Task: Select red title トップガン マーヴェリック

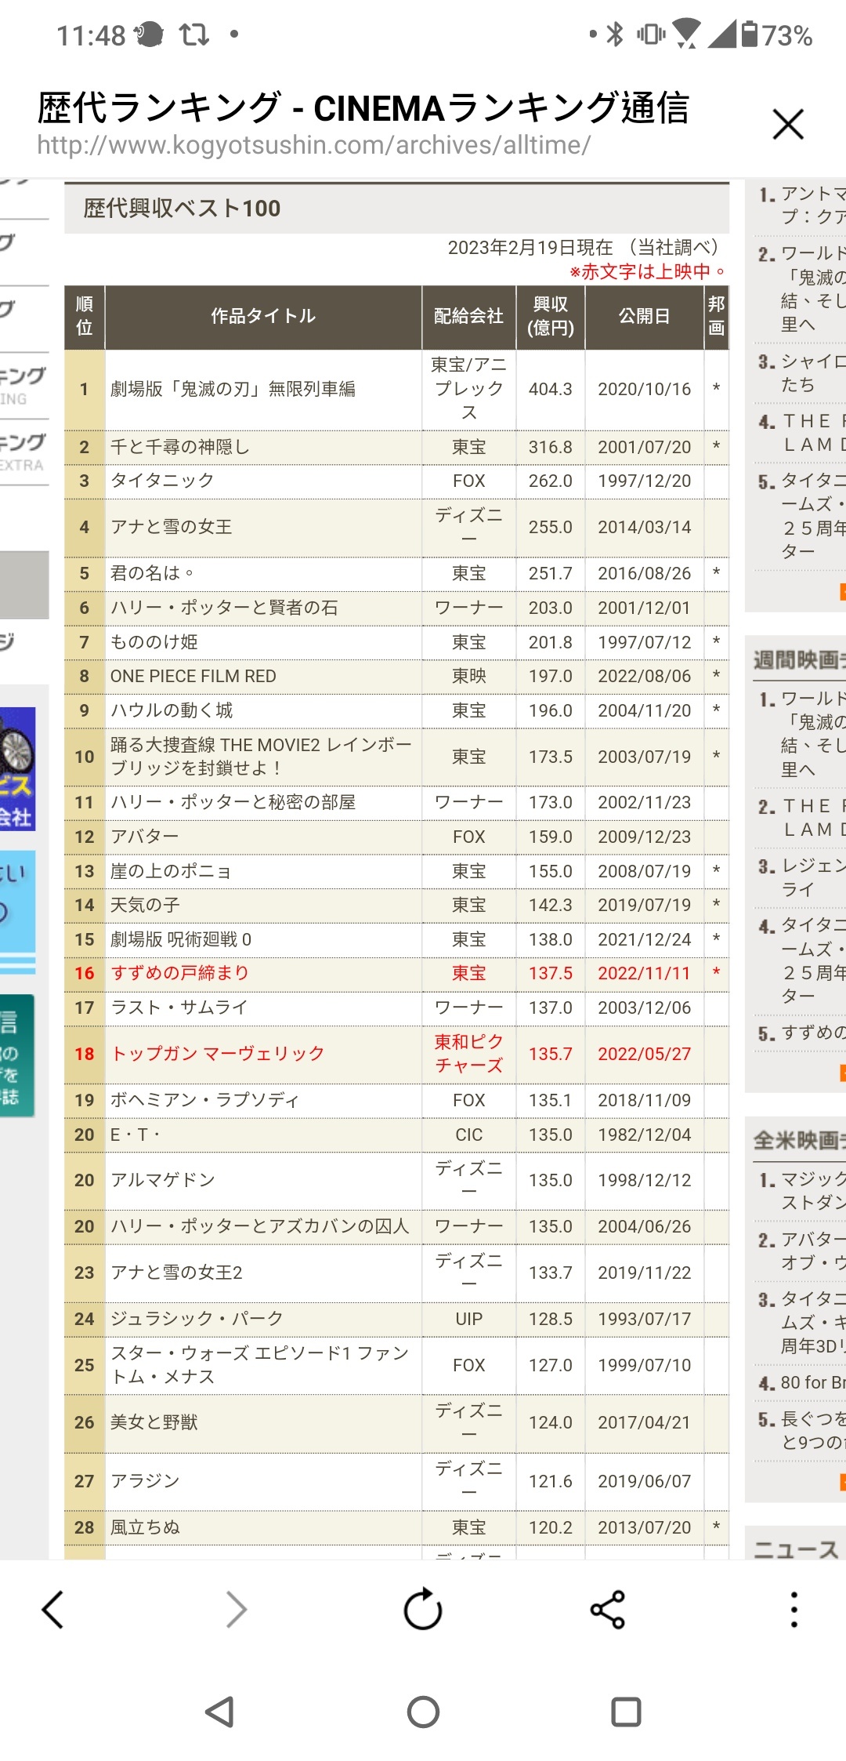Action: point(217,1054)
